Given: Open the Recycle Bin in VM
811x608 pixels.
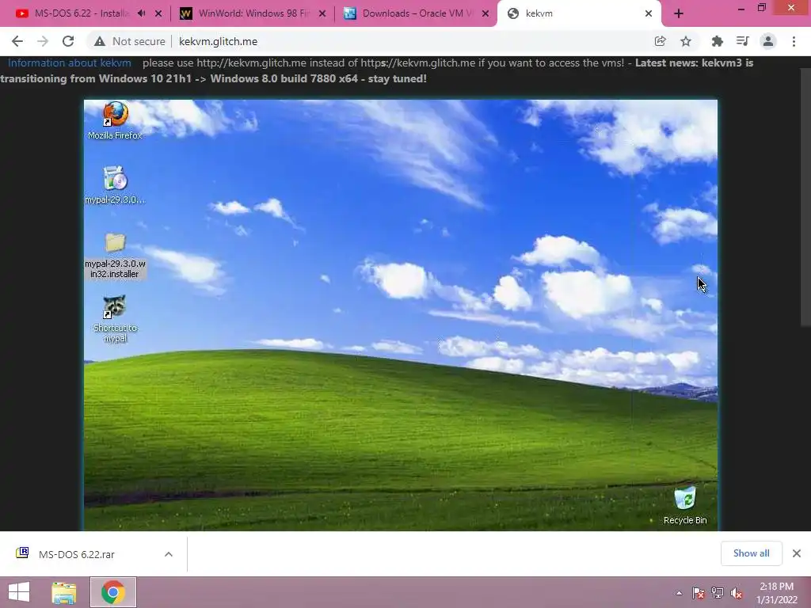Looking at the screenshot, I should point(685,505).
